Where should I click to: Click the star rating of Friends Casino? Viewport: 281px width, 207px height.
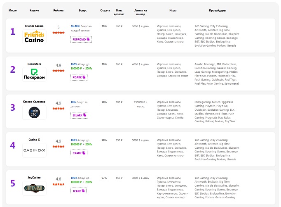point(59,33)
